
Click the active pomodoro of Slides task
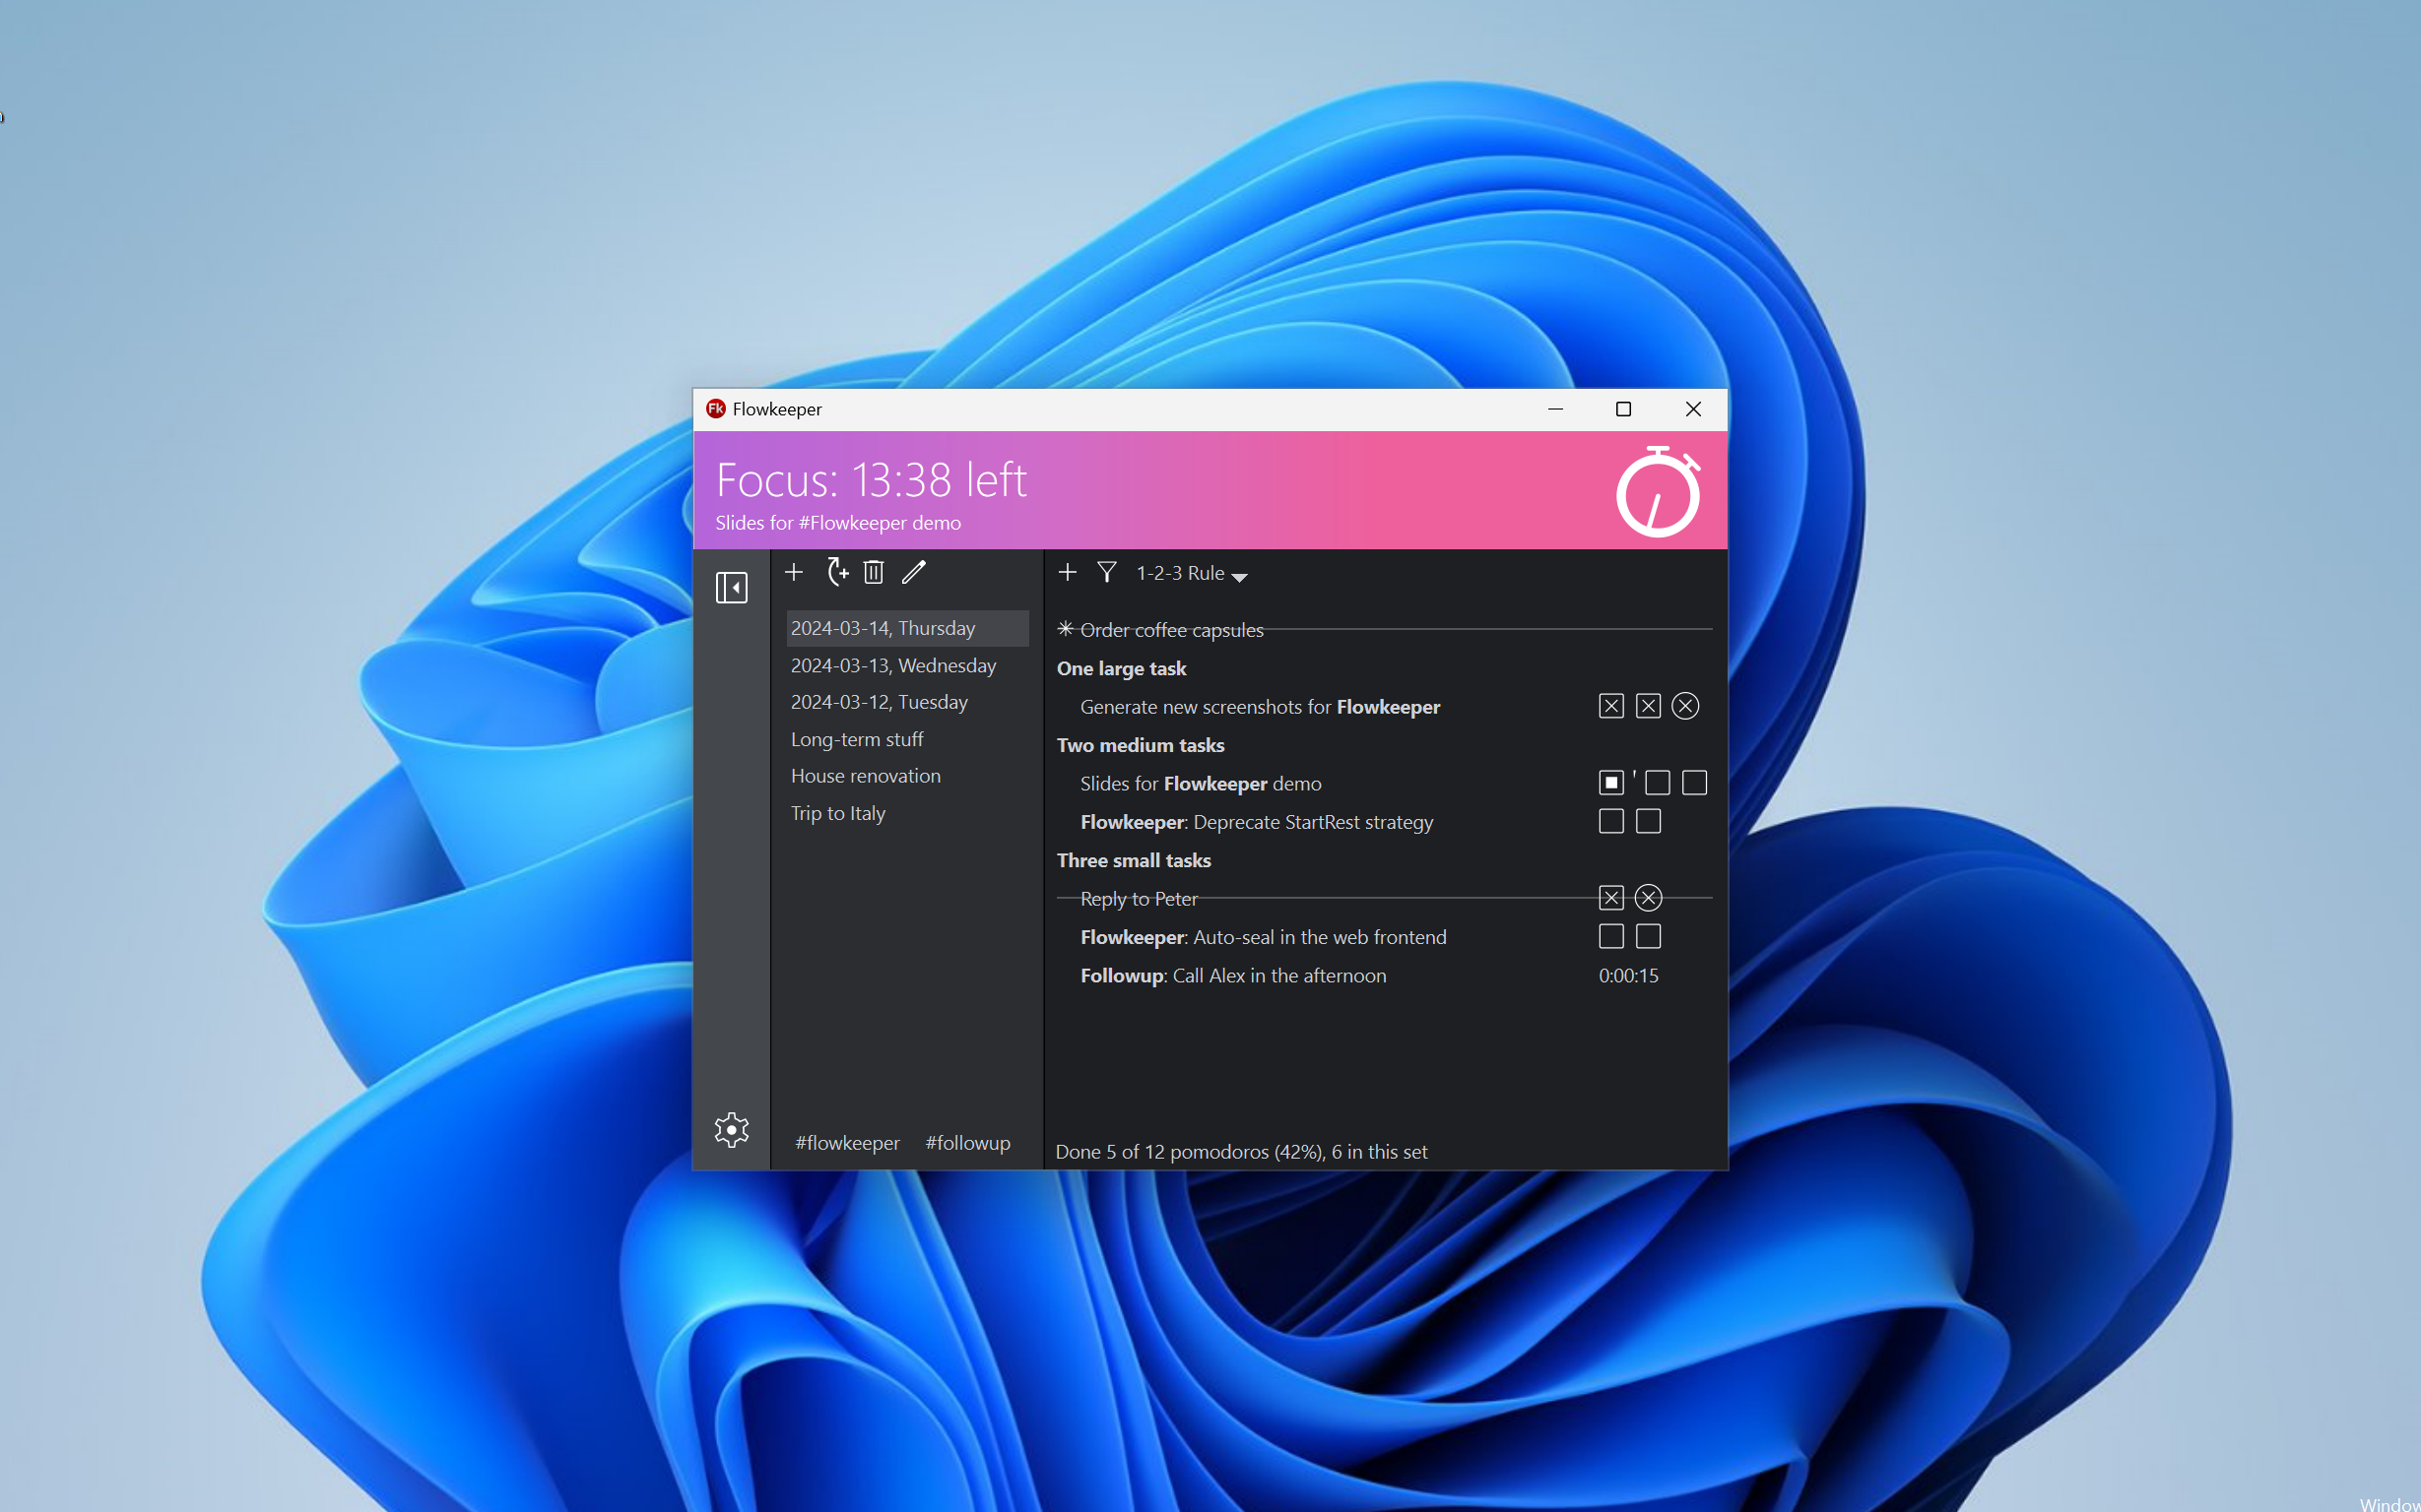coord(1610,783)
